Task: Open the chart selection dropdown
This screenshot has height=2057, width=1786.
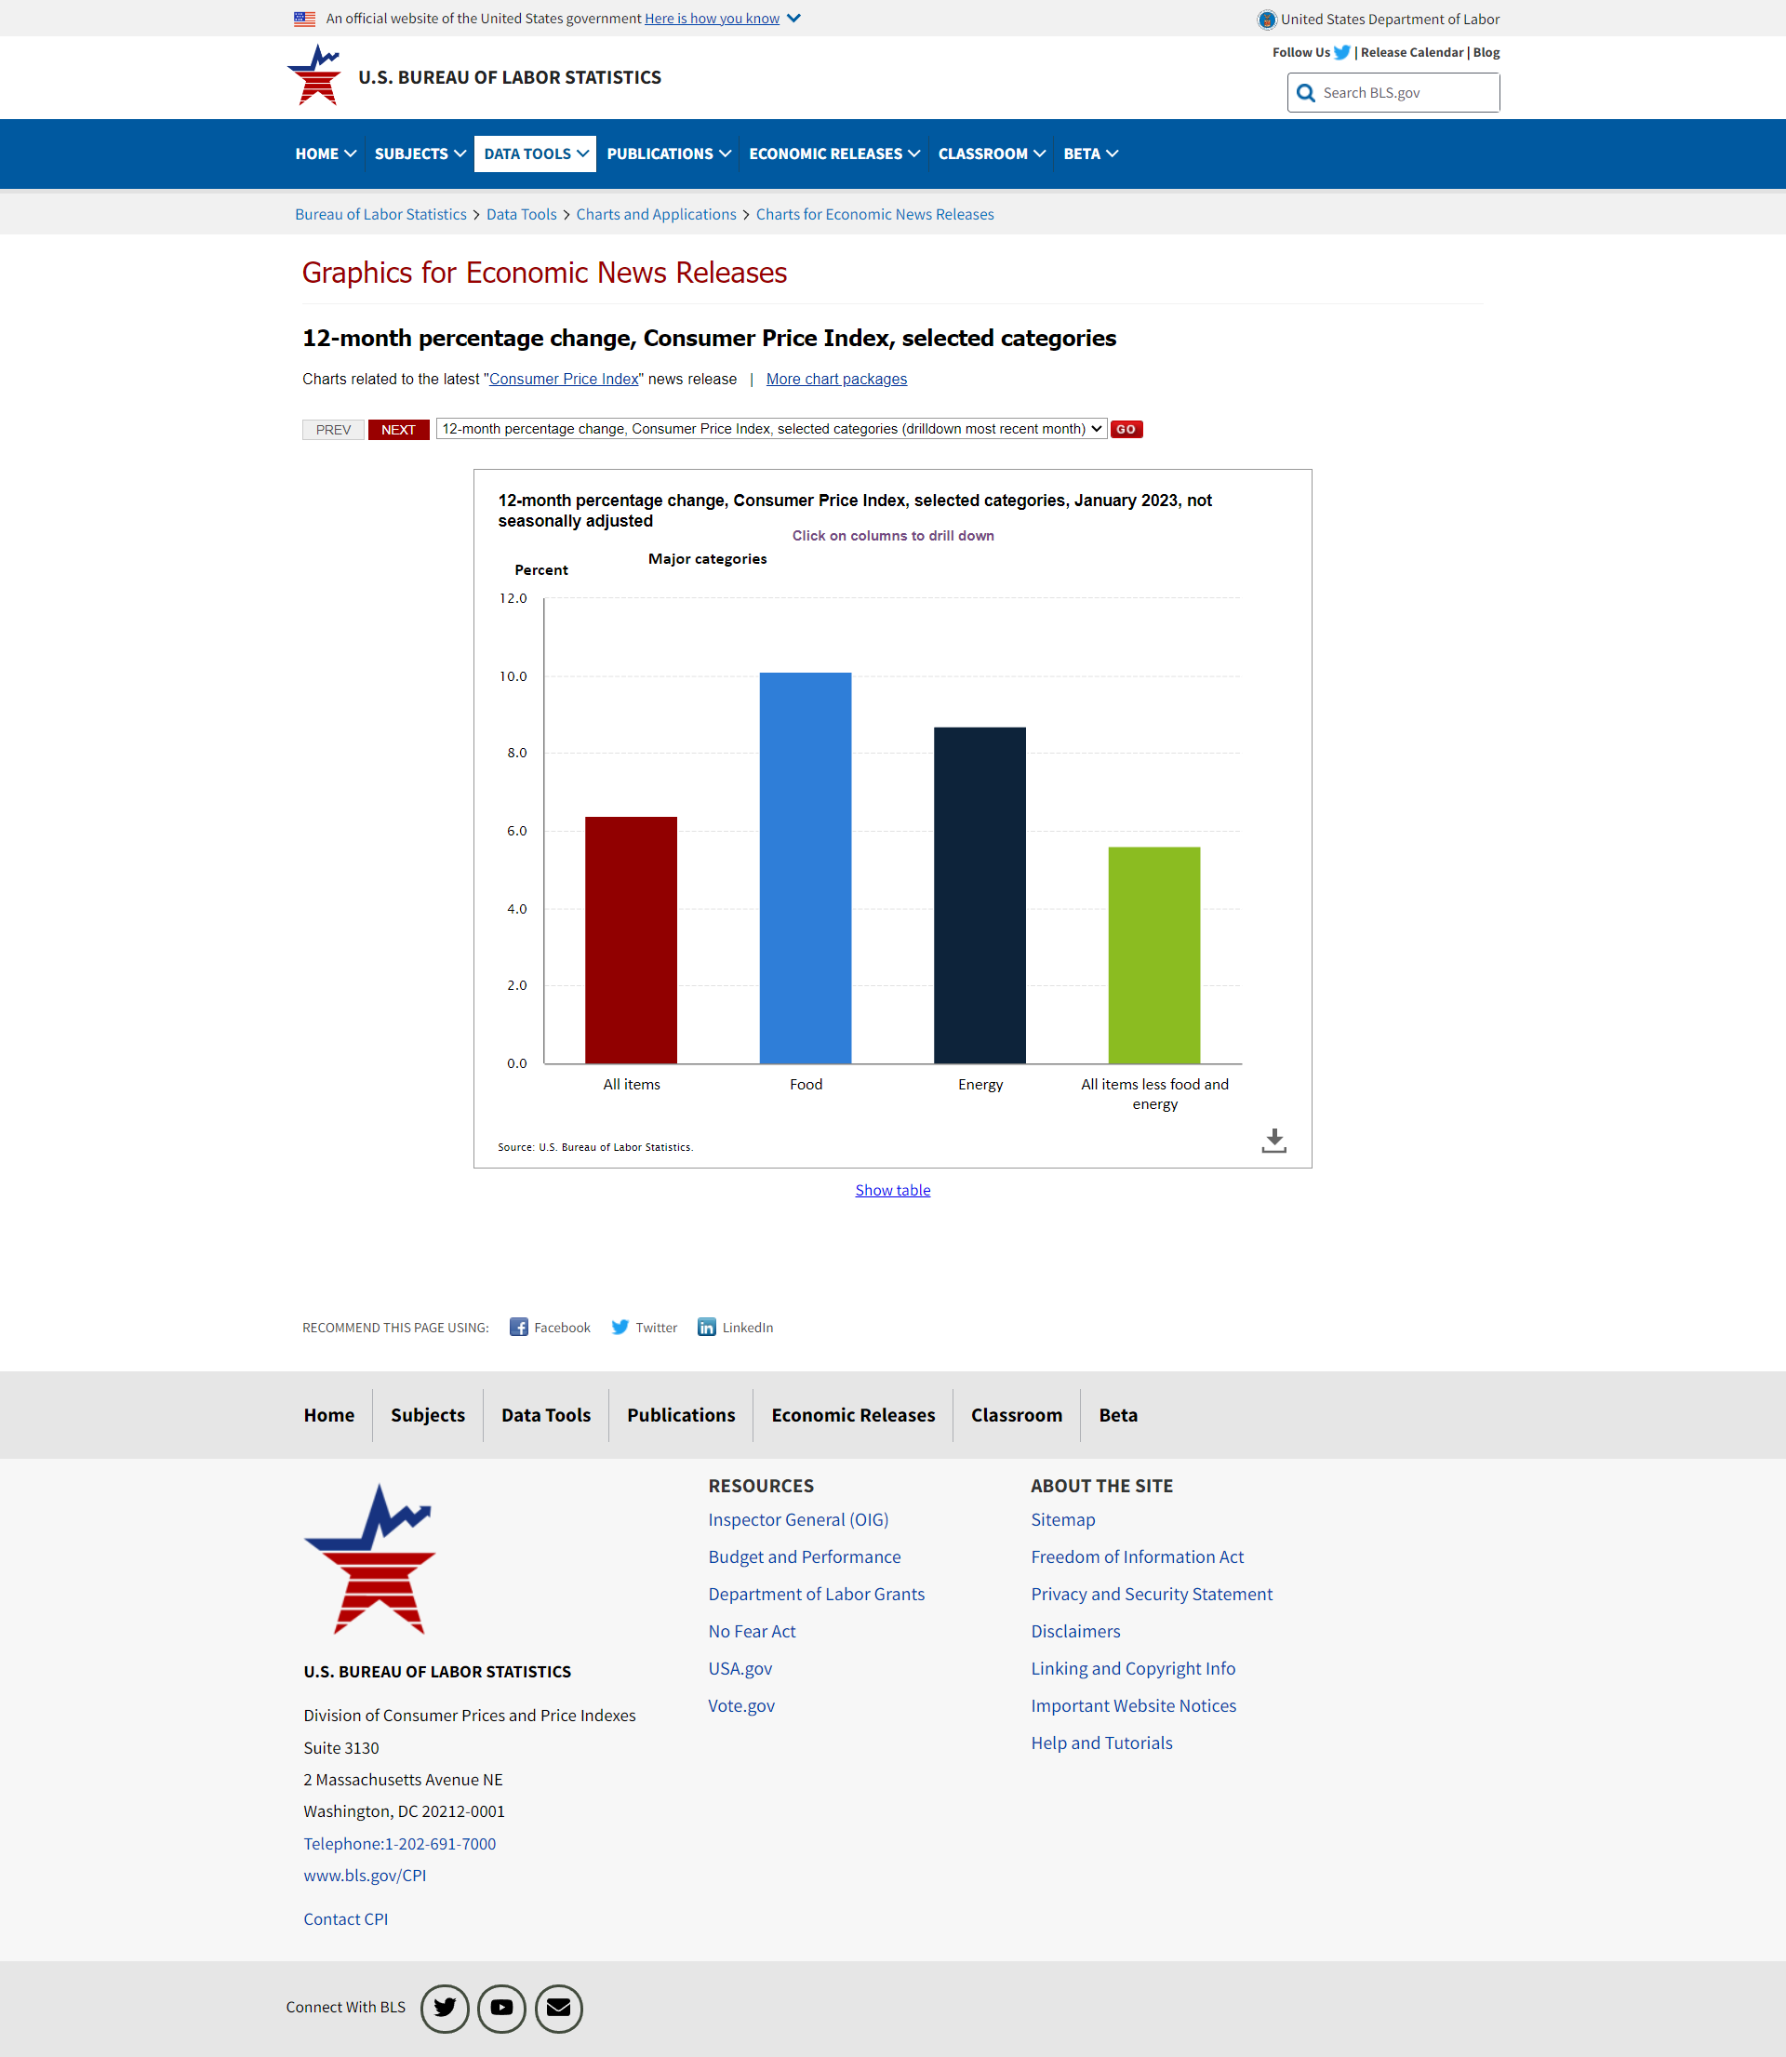Action: coord(771,430)
